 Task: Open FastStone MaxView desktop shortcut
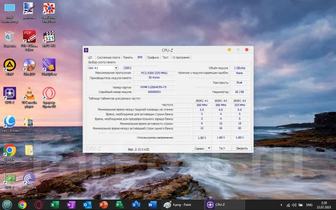[x=49, y=13]
